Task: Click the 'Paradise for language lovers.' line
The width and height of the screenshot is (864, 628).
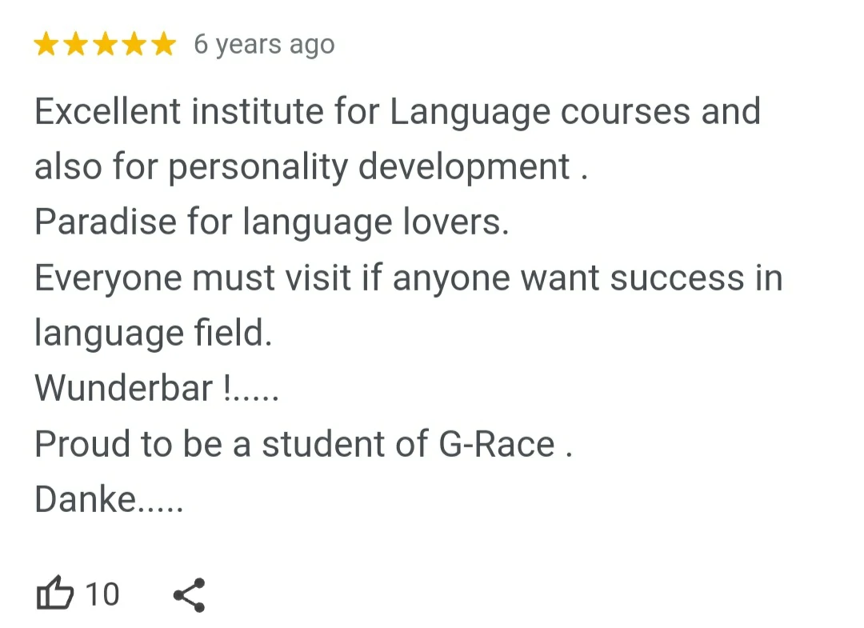Action: pos(272,222)
